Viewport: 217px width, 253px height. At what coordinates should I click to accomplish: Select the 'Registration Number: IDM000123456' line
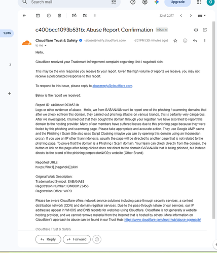[62, 186]
